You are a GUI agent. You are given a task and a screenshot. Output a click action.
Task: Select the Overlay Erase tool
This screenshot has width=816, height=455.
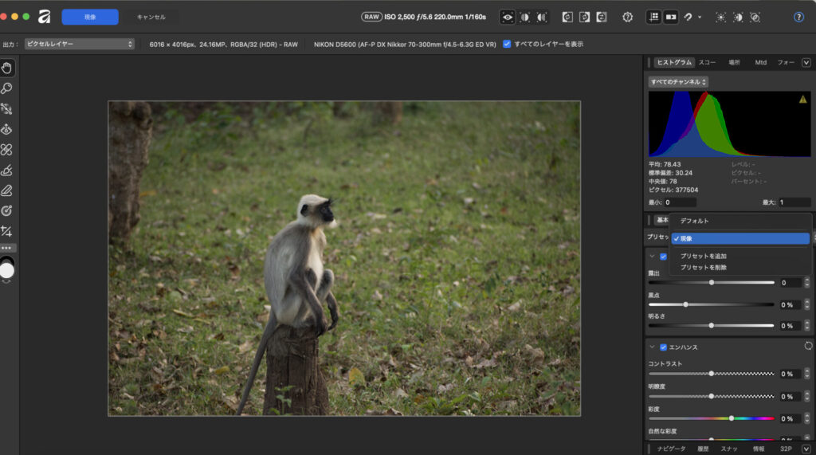tap(6, 190)
